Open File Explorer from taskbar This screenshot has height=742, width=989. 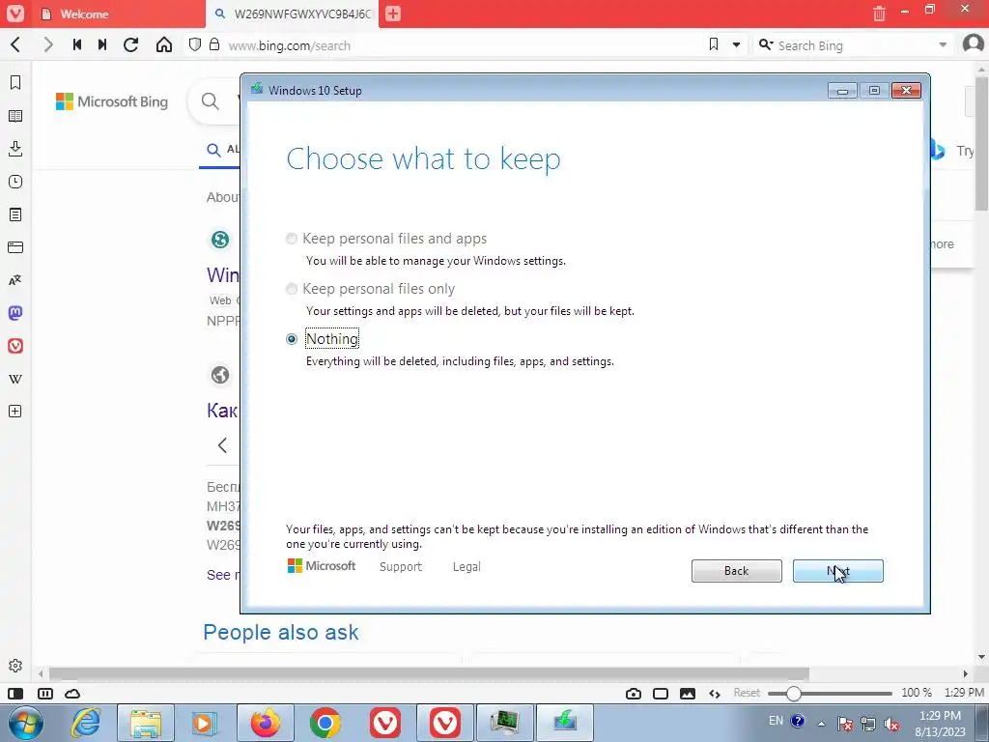click(x=146, y=723)
